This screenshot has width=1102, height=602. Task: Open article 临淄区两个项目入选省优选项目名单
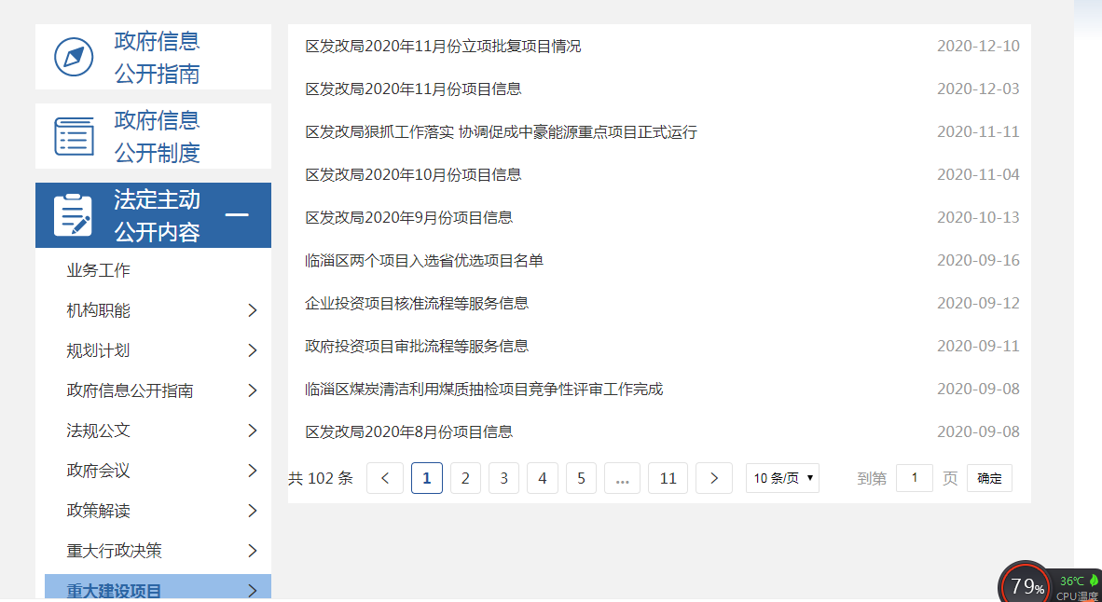(424, 261)
